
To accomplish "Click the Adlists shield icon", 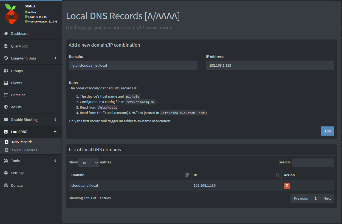I will [x=6, y=107].
